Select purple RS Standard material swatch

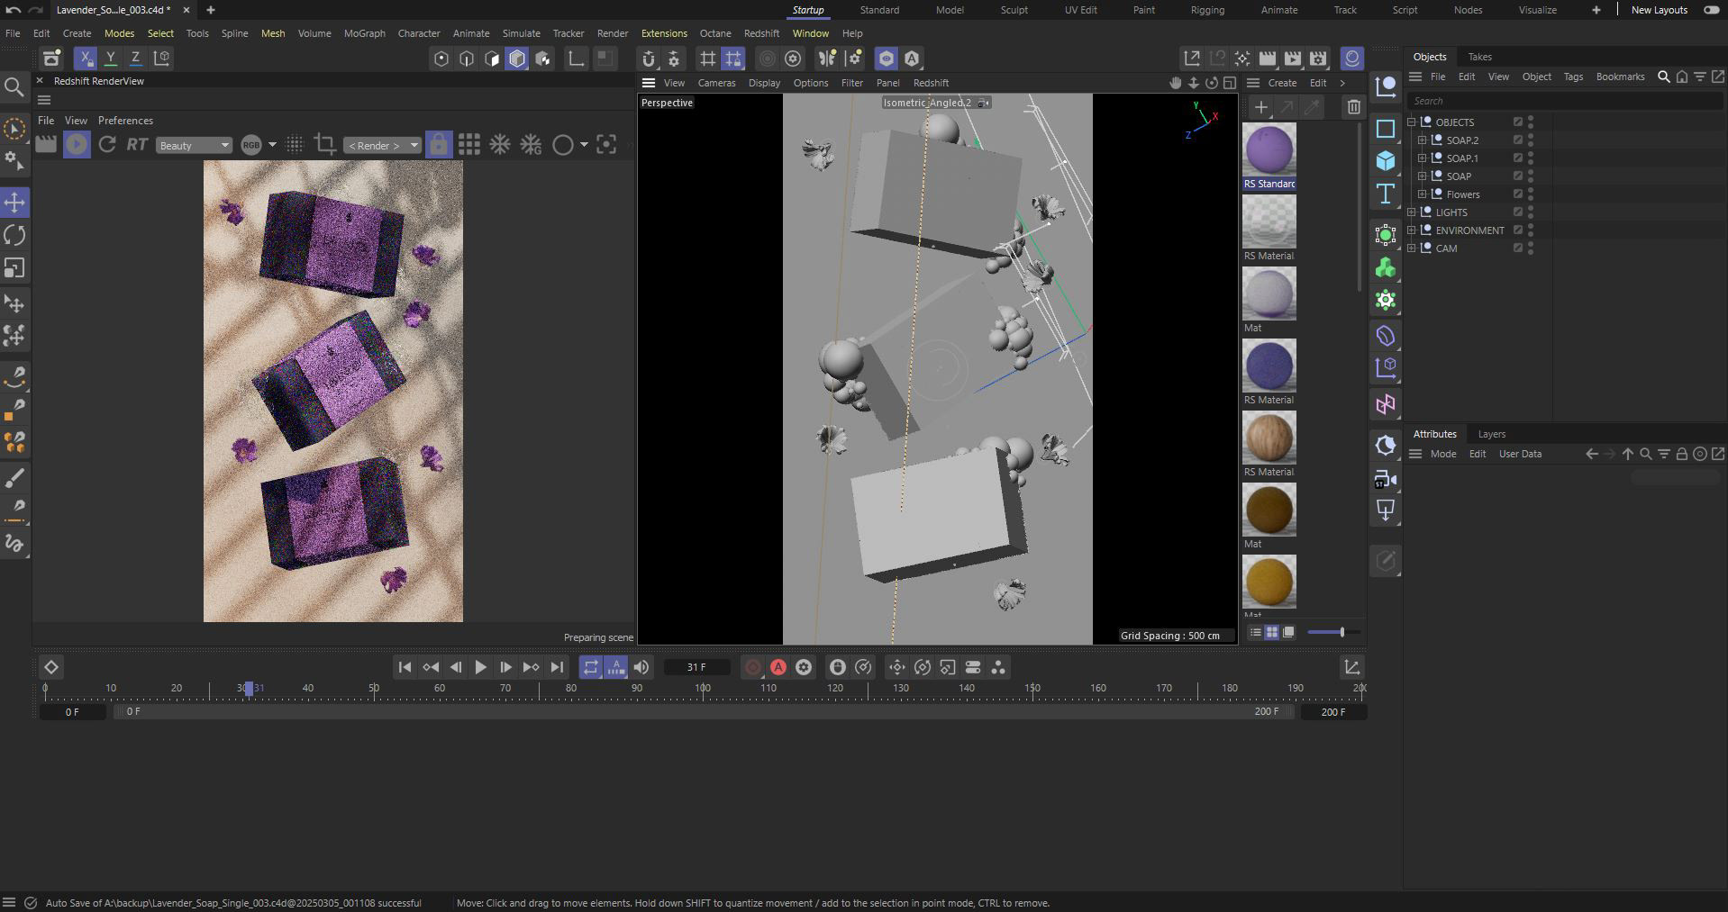coord(1269,149)
